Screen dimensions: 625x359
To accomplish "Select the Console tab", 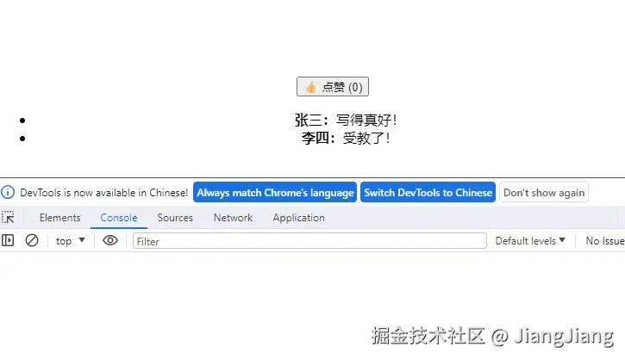I will pos(119,218).
